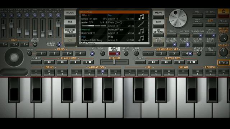230x129 pixels.
Task: Click the Synchro Stop round button
Action: click(x=102, y=53)
